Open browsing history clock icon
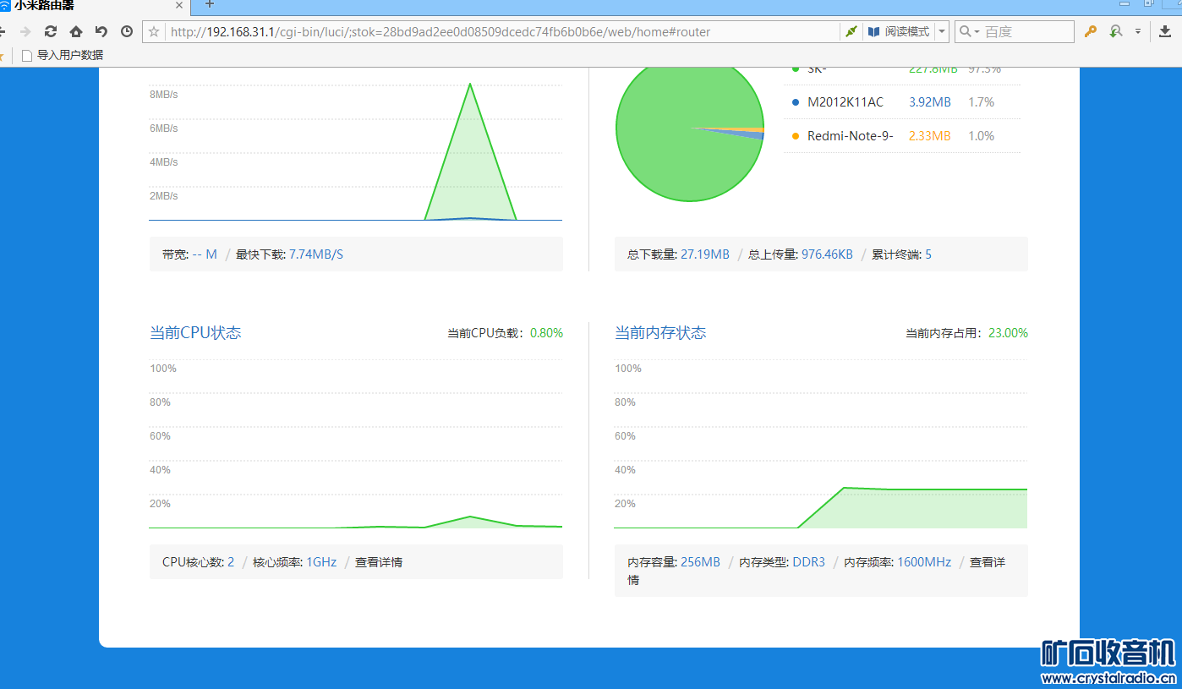The image size is (1182, 689). tap(127, 31)
